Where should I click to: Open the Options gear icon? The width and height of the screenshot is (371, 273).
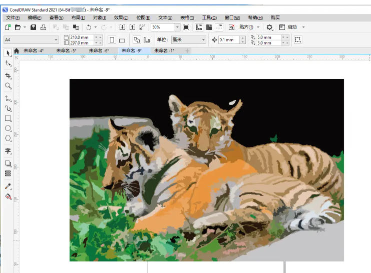point(269,27)
